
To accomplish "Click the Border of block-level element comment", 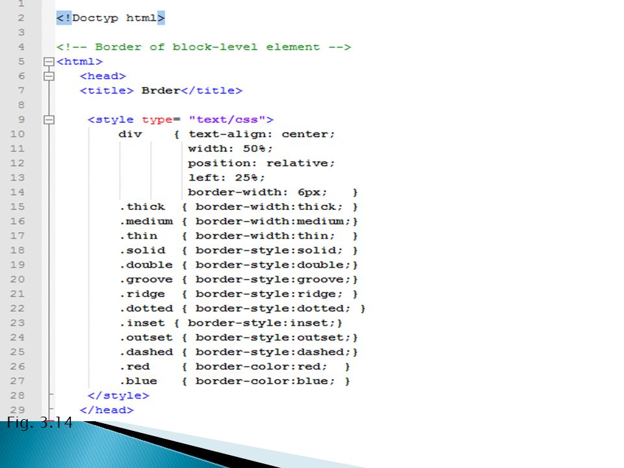I will (x=203, y=47).
